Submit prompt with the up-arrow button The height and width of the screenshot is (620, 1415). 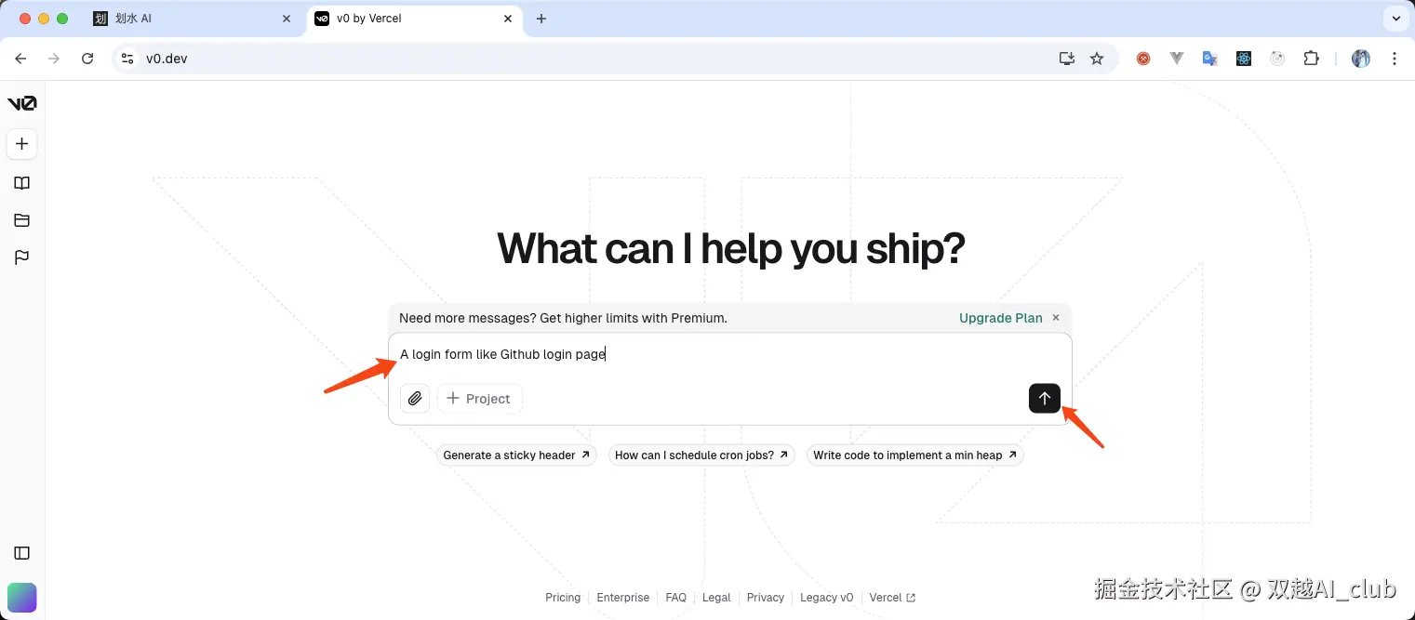1044,399
